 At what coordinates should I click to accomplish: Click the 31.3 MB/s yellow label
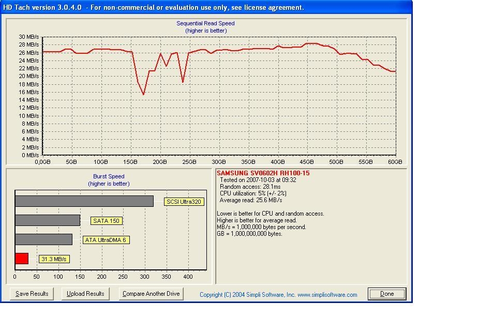(54, 259)
